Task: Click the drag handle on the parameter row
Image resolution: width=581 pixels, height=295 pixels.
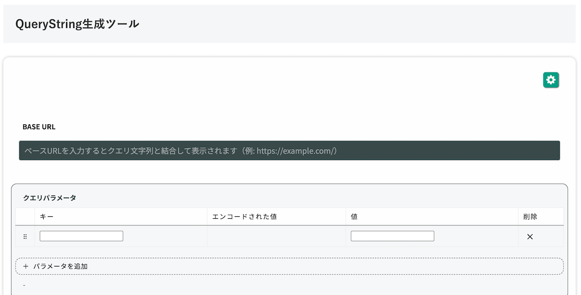Action: pos(25,236)
